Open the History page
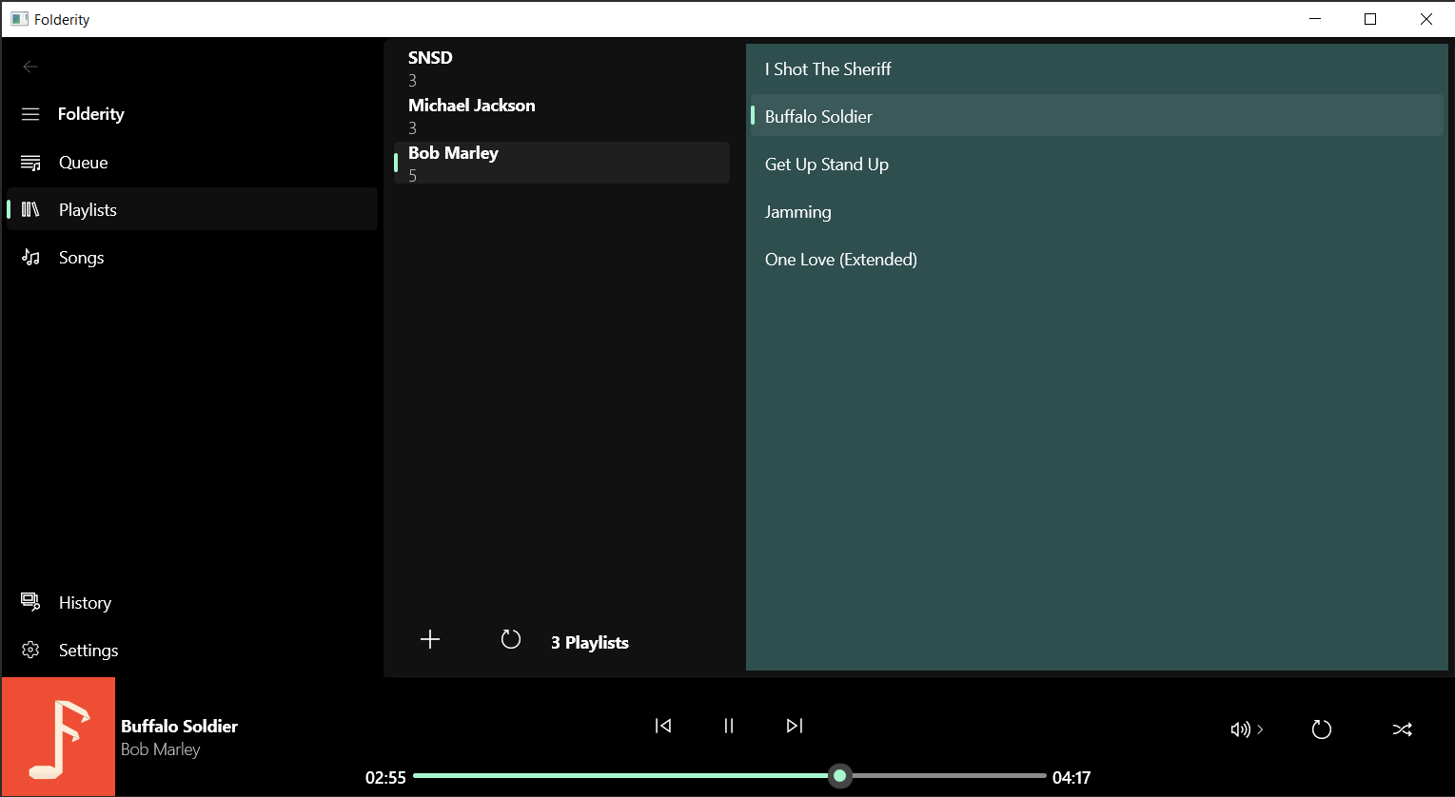Image resolution: width=1455 pixels, height=797 pixels. tap(85, 602)
